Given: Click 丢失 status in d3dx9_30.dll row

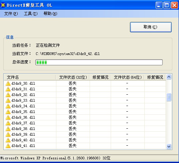Looking at the screenshot, I should coord(72,83).
